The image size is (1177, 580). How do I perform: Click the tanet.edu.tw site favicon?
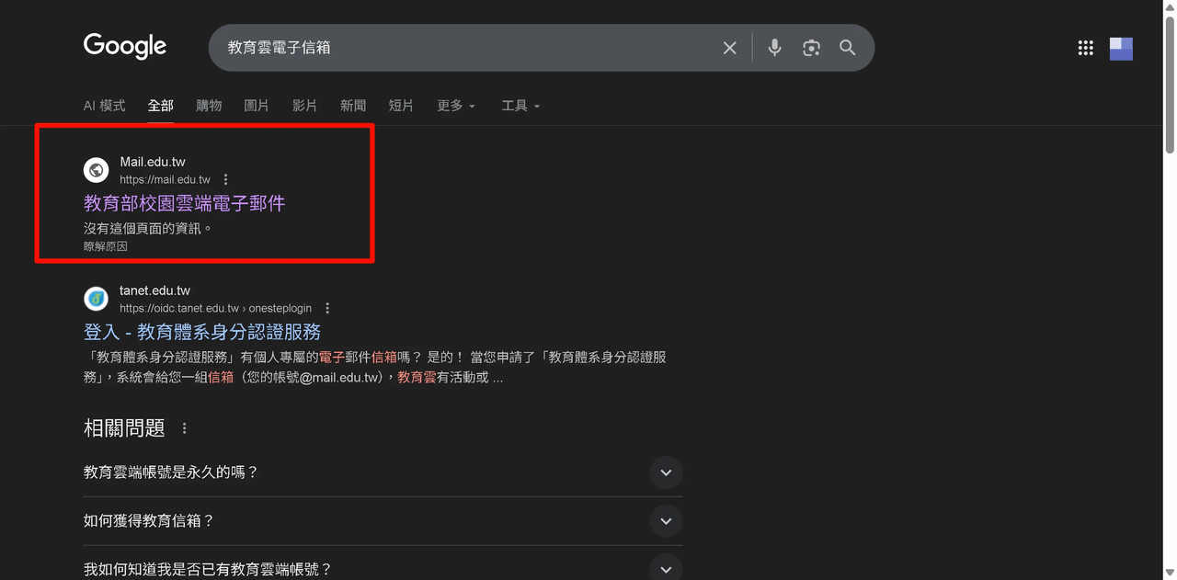[x=97, y=299]
